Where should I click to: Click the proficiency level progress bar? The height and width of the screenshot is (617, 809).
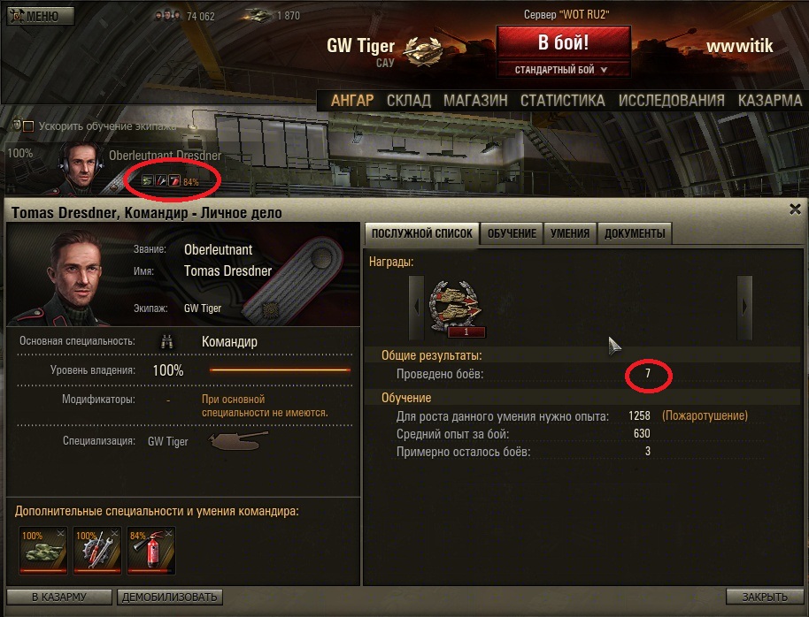pos(281,370)
